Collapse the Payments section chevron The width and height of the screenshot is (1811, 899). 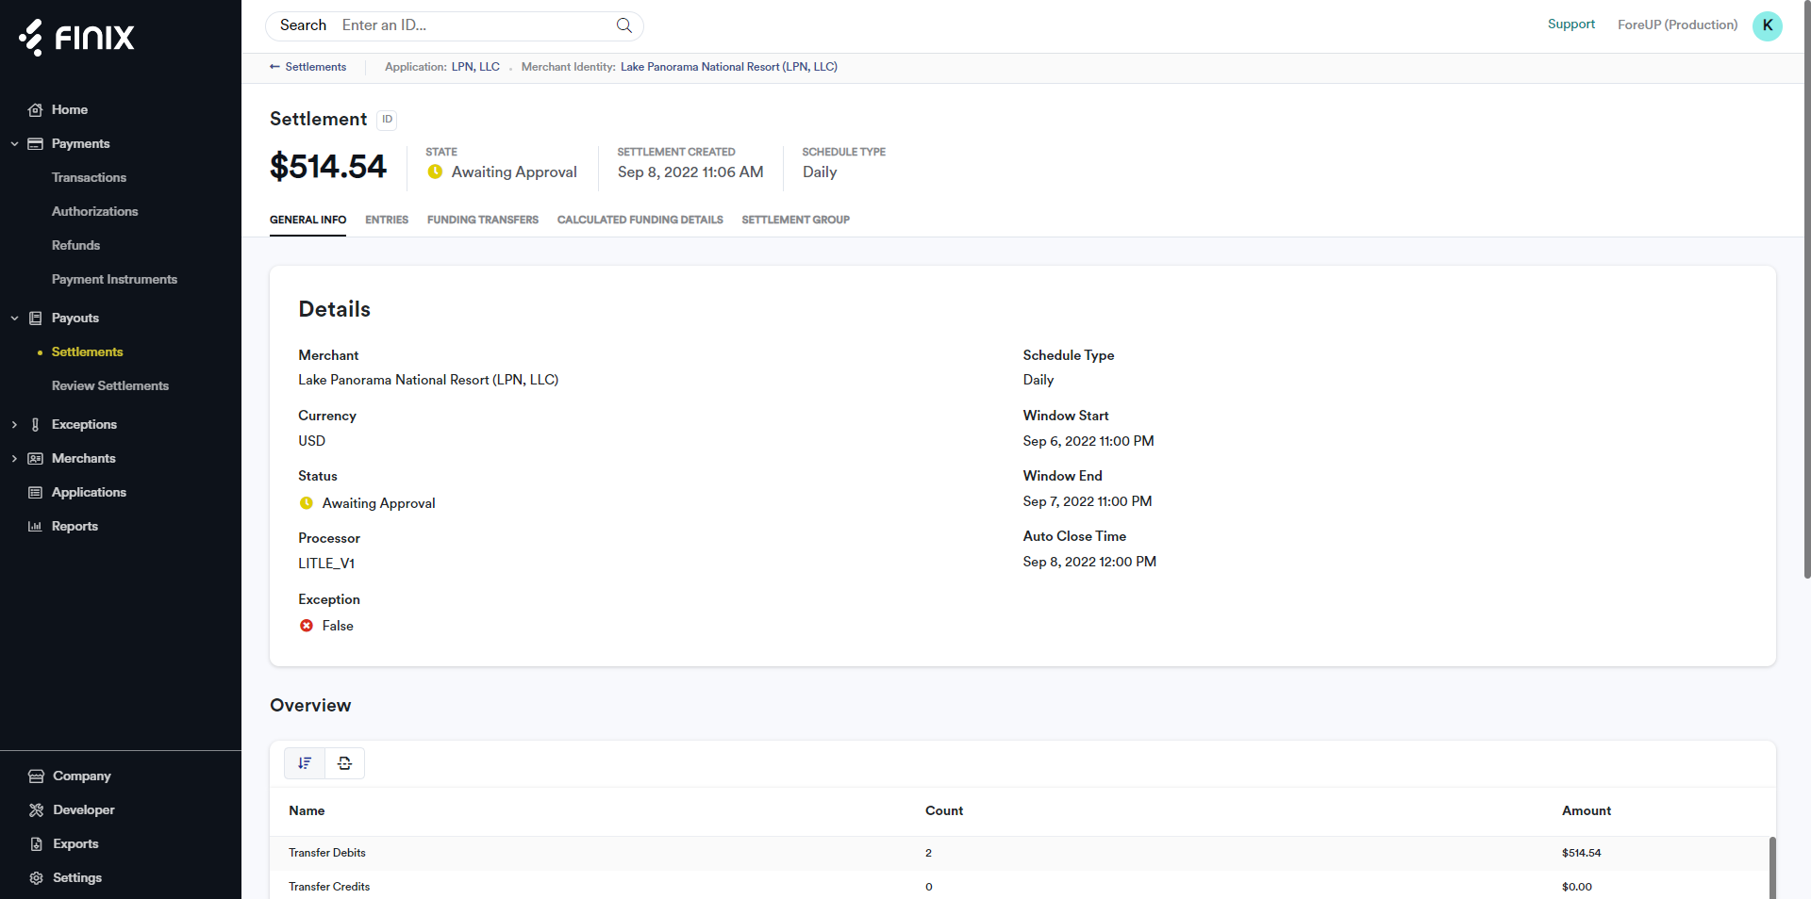[x=14, y=144]
